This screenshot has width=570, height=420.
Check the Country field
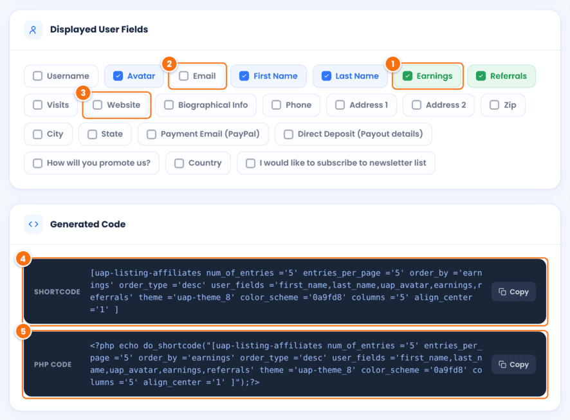pyautogui.click(x=179, y=163)
